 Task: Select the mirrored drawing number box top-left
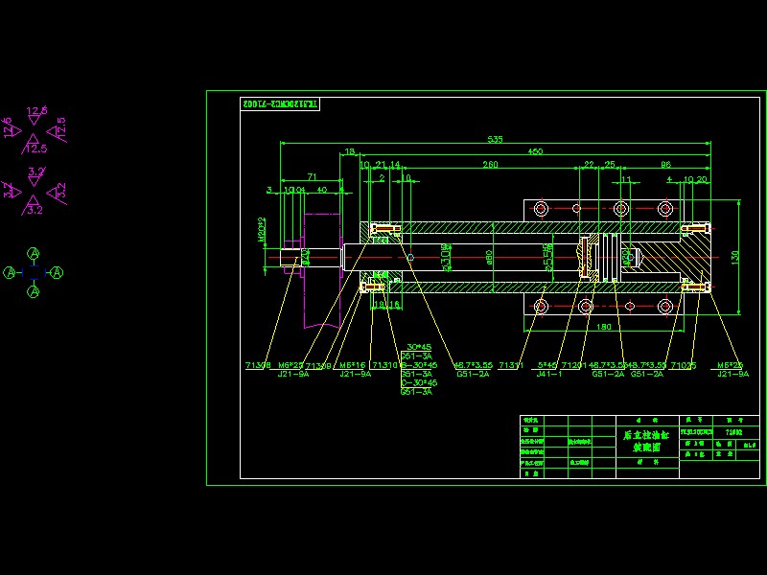(279, 103)
